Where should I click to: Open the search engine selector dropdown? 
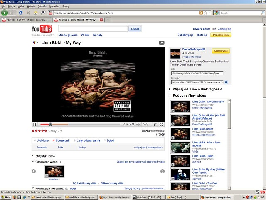pos(217,13)
